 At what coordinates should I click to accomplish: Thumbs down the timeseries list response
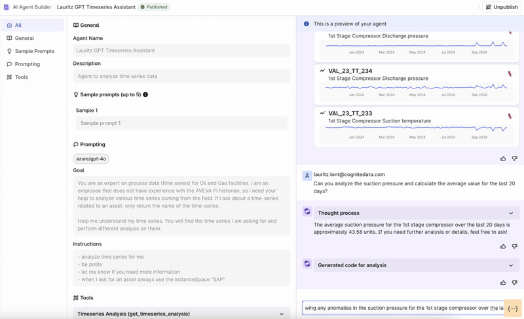click(515, 159)
